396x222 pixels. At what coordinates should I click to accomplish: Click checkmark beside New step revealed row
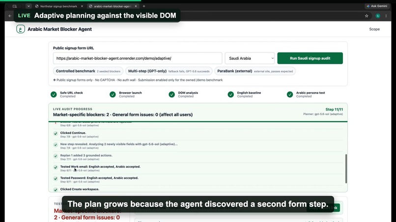pyautogui.click(x=56, y=145)
